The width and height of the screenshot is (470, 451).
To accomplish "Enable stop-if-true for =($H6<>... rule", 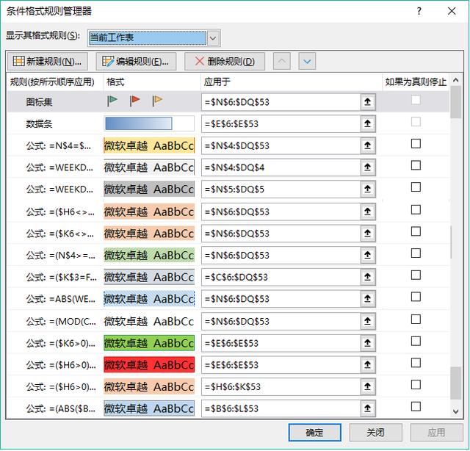I will pyautogui.click(x=416, y=209).
